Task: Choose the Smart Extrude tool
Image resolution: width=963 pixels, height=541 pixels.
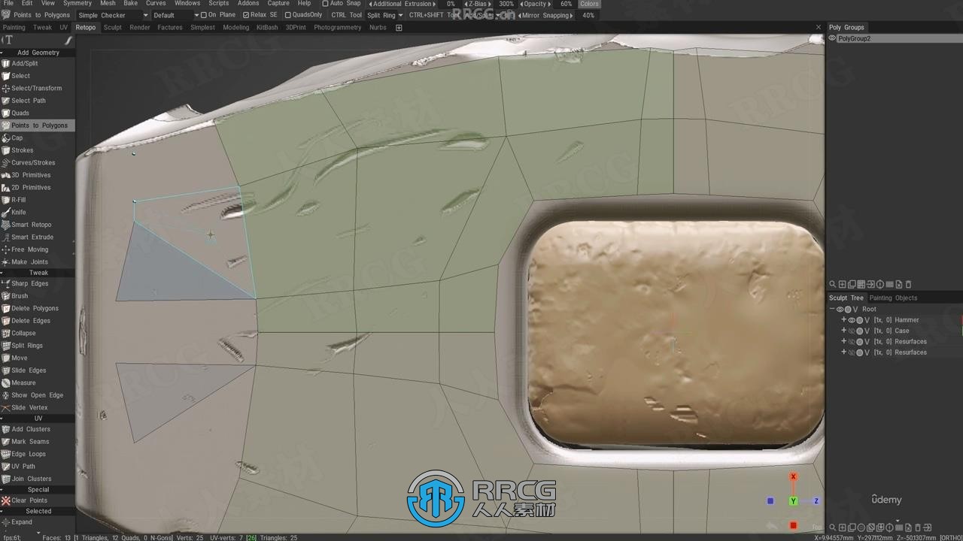Action: pos(38,237)
